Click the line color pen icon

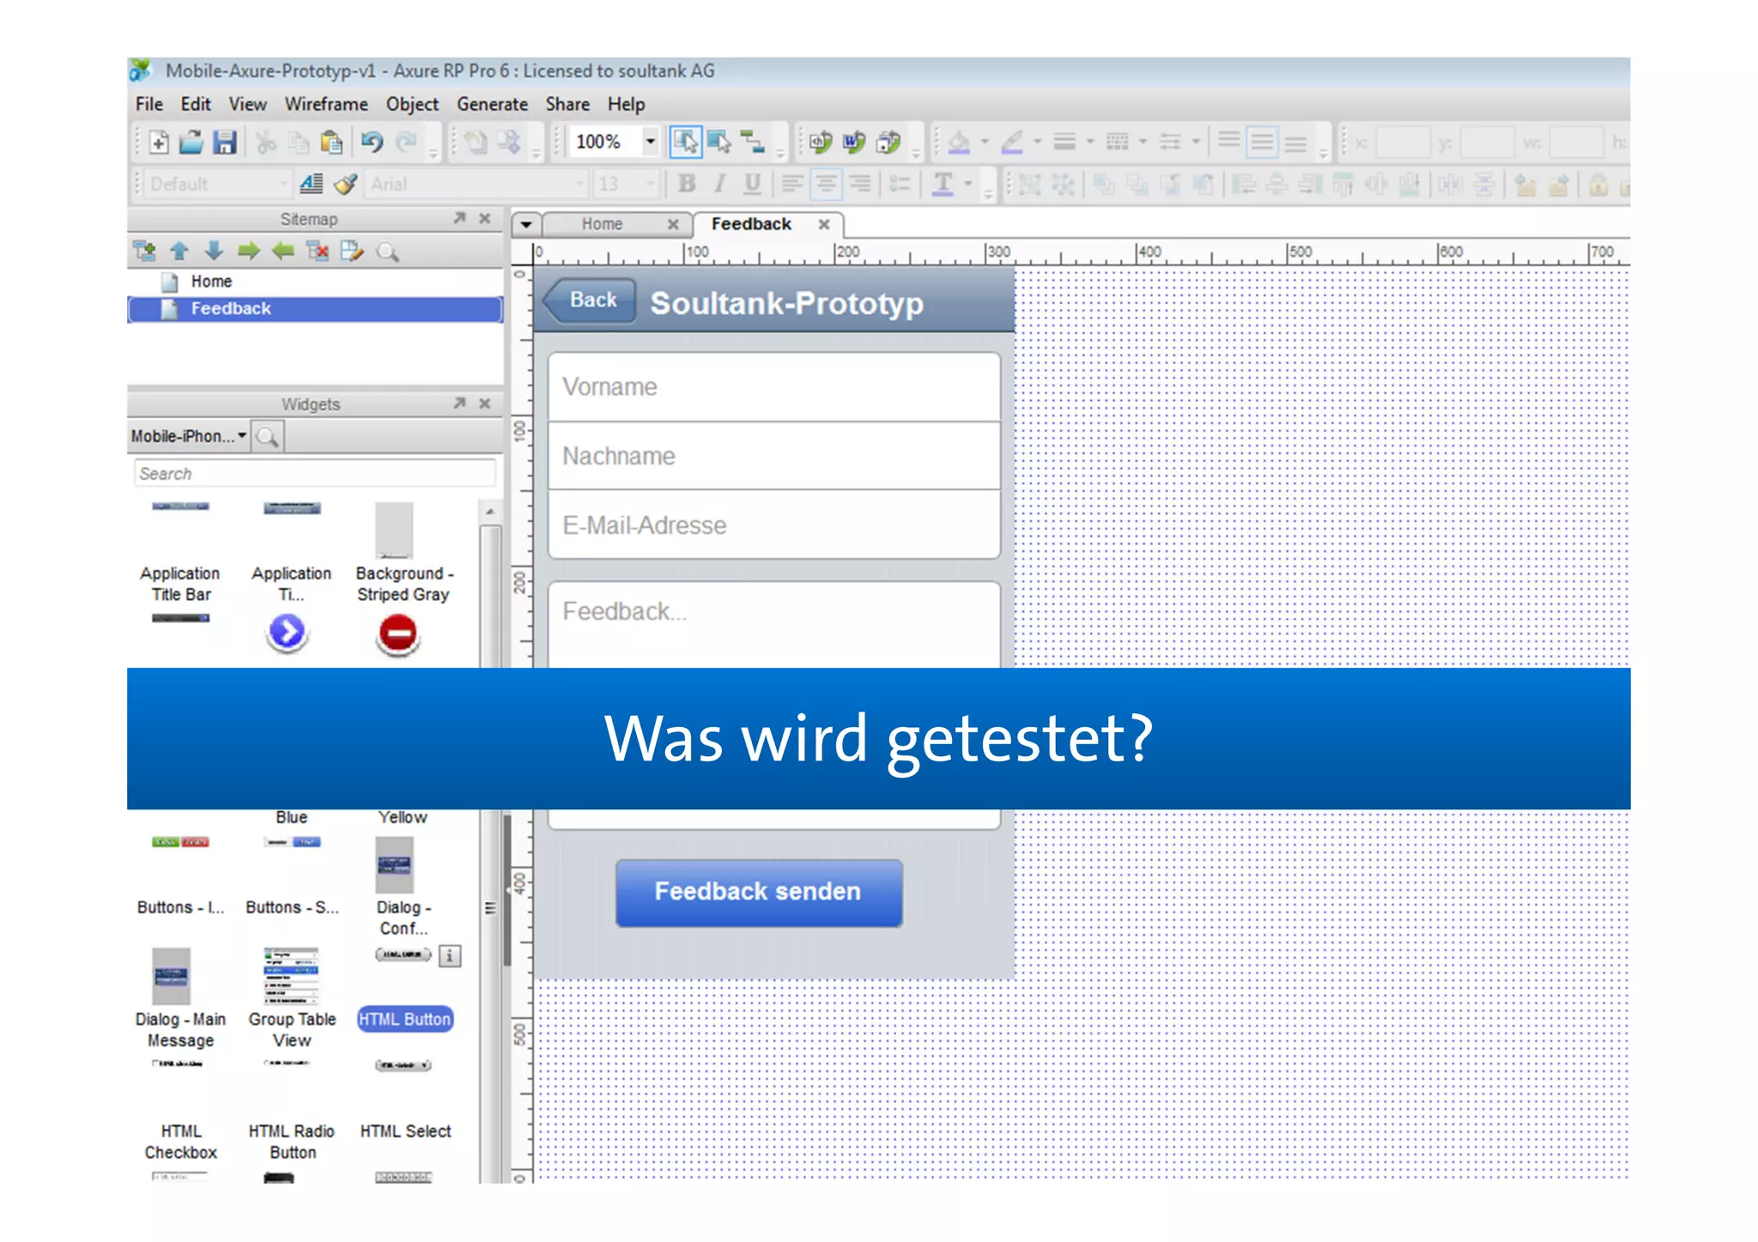pyautogui.click(x=1012, y=142)
